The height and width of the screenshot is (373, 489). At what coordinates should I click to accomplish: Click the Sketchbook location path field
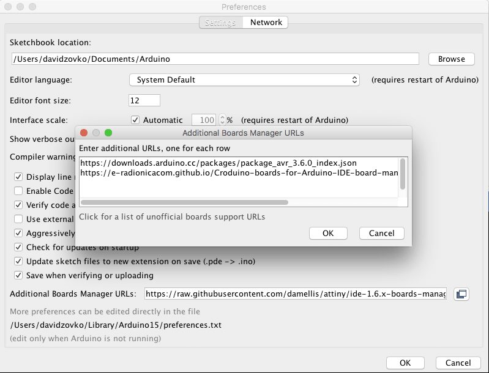point(215,59)
